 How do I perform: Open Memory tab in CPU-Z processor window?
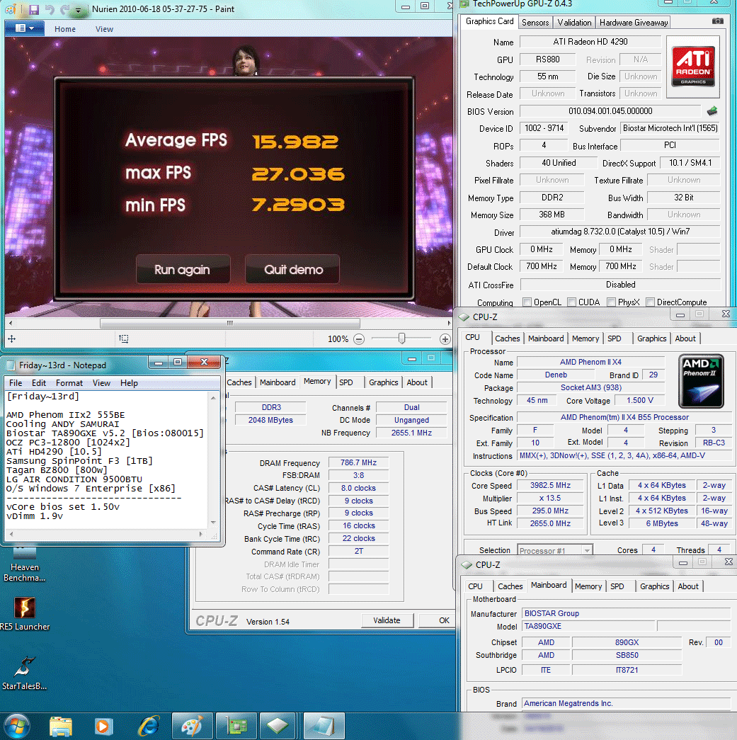(585, 338)
